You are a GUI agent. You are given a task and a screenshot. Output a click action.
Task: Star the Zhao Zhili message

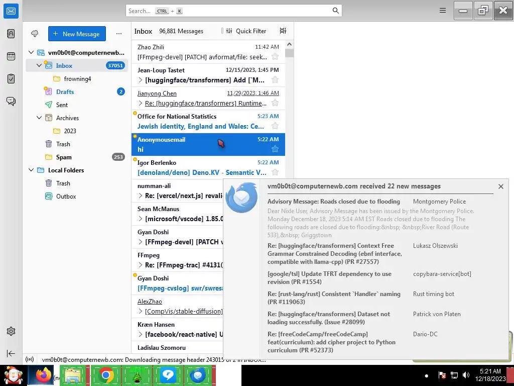coord(275,57)
